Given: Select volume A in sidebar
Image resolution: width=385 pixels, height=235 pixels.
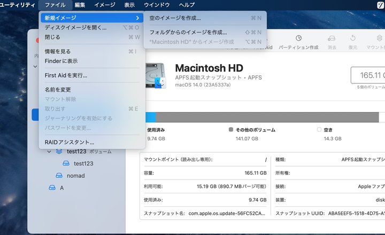Looking at the screenshot, I should pyautogui.click(x=79, y=187).
